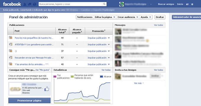Click Ver todos in Mensajes

pos(158,25)
